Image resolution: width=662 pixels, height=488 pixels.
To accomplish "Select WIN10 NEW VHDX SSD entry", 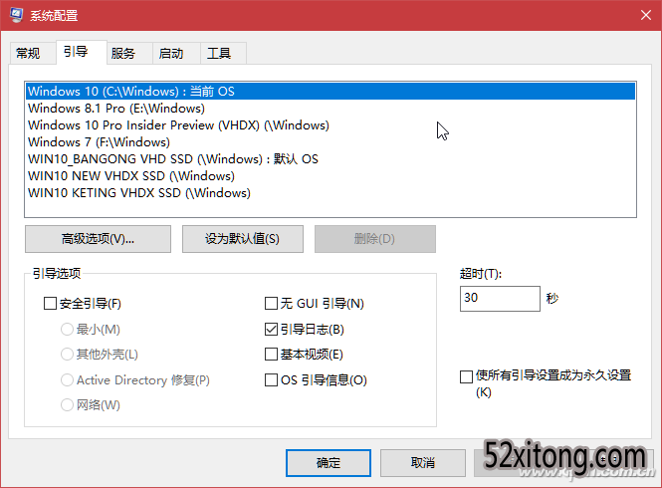I will click(x=331, y=175).
